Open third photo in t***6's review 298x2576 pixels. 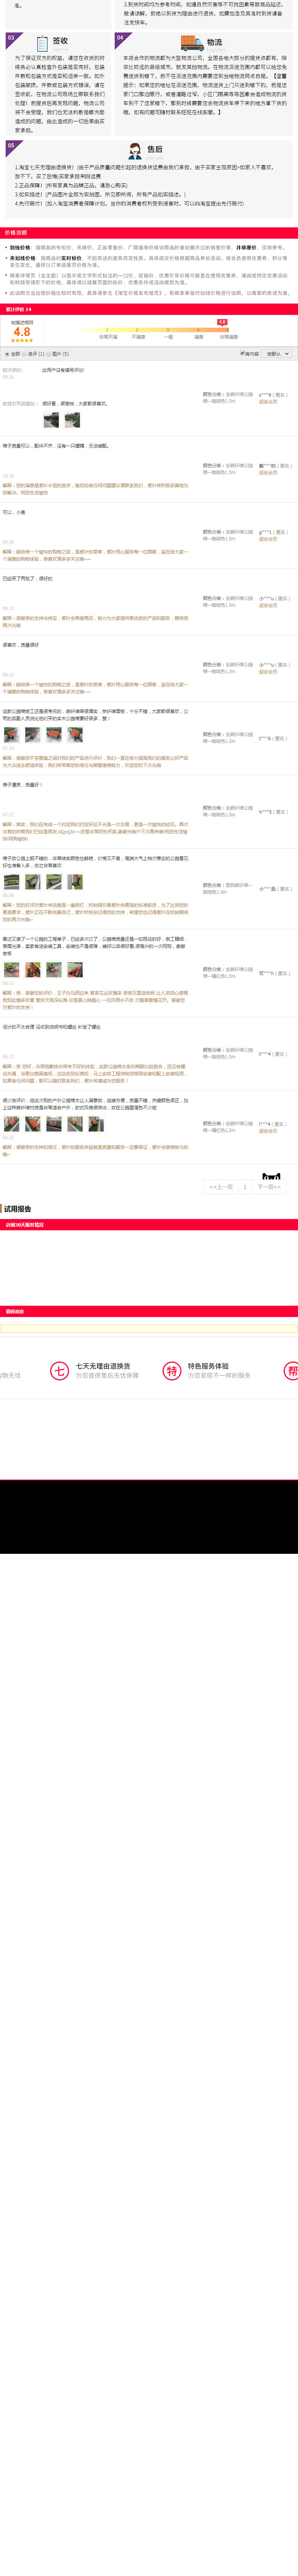tap(54, 735)
